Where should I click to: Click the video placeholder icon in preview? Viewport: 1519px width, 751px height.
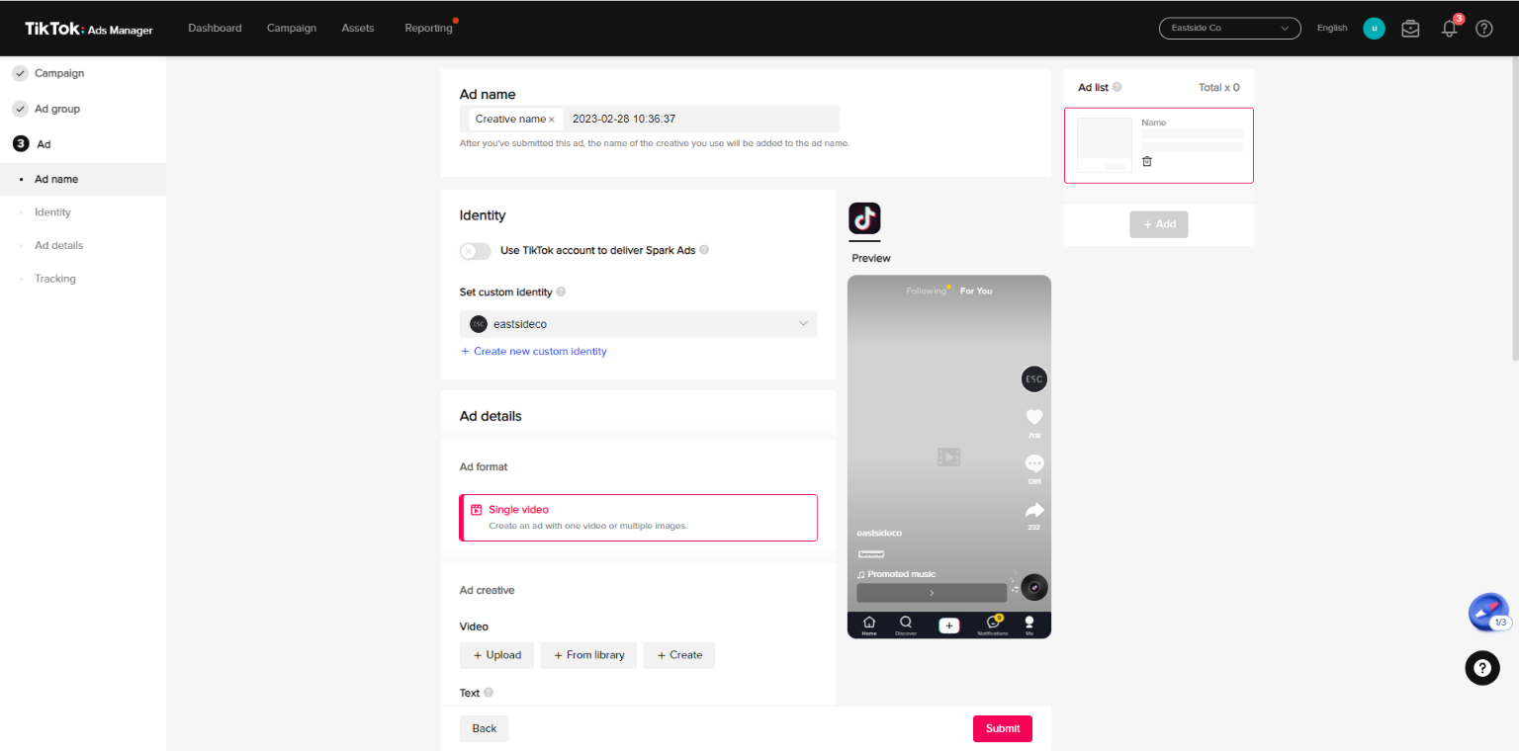949,457
